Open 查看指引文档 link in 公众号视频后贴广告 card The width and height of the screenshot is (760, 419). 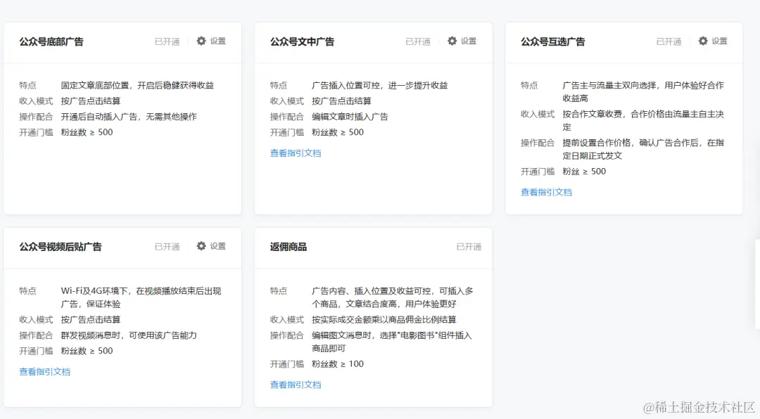44,371
